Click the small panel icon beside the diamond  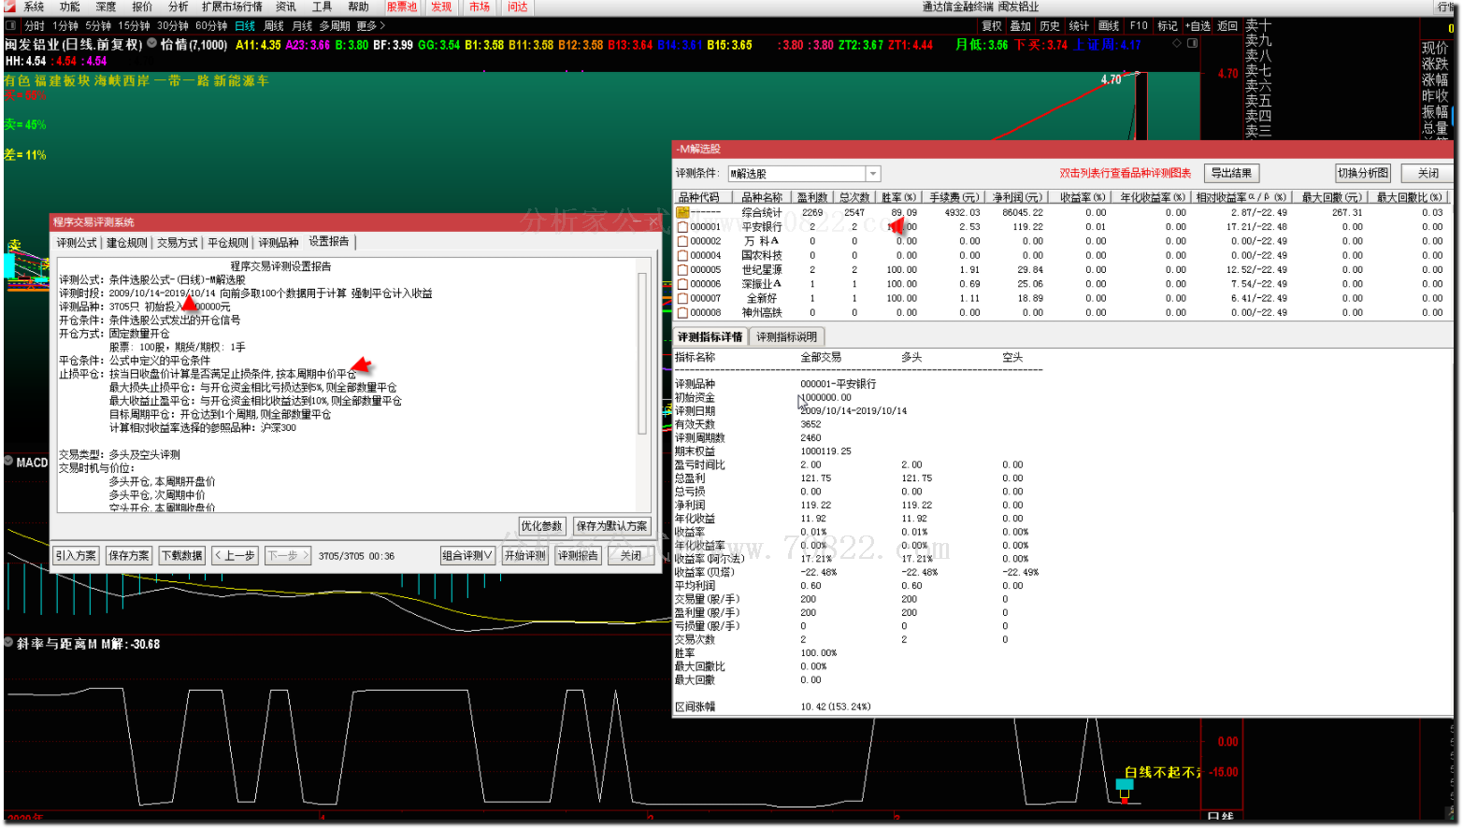[1193, 43]
